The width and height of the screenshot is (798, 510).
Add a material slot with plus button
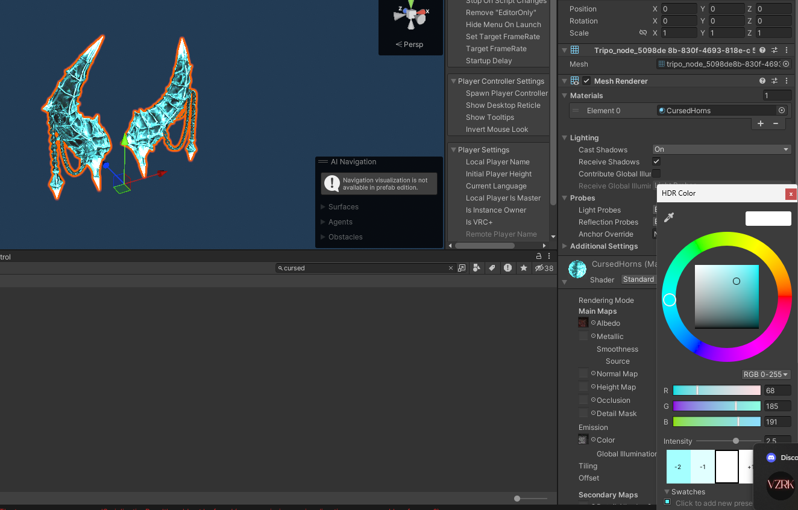pyautogui.click(x=761, y=123)
